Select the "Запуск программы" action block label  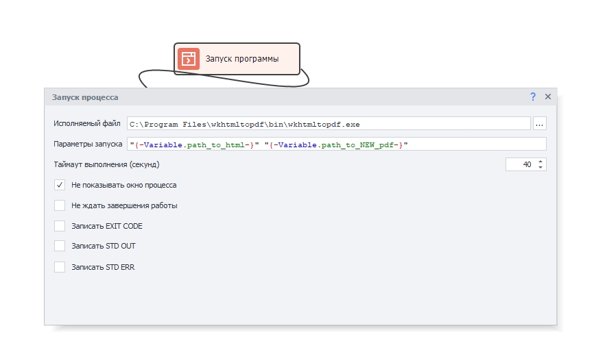tap(242, 59)
